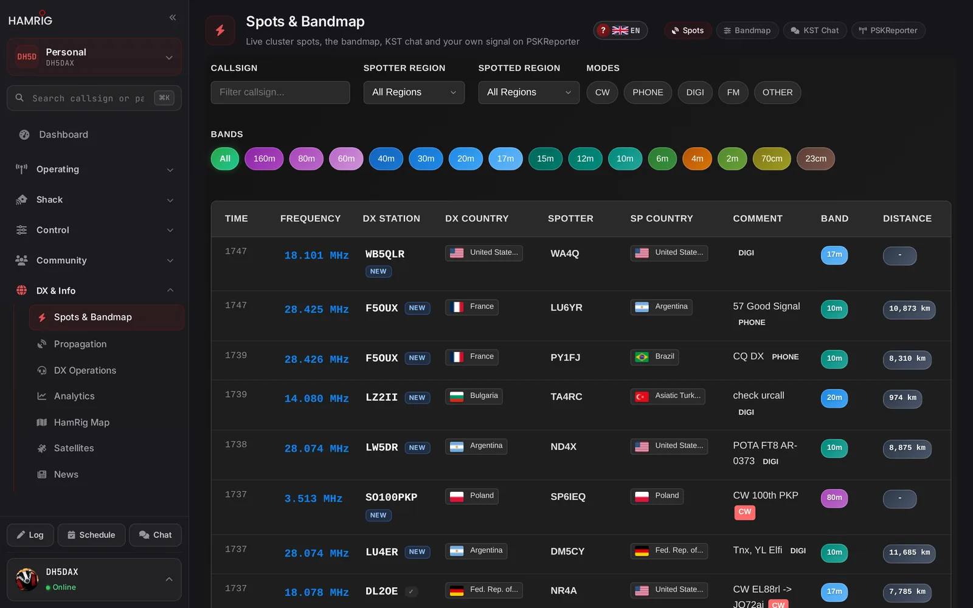Click the Dashboard gauge icon

[24, 135]
